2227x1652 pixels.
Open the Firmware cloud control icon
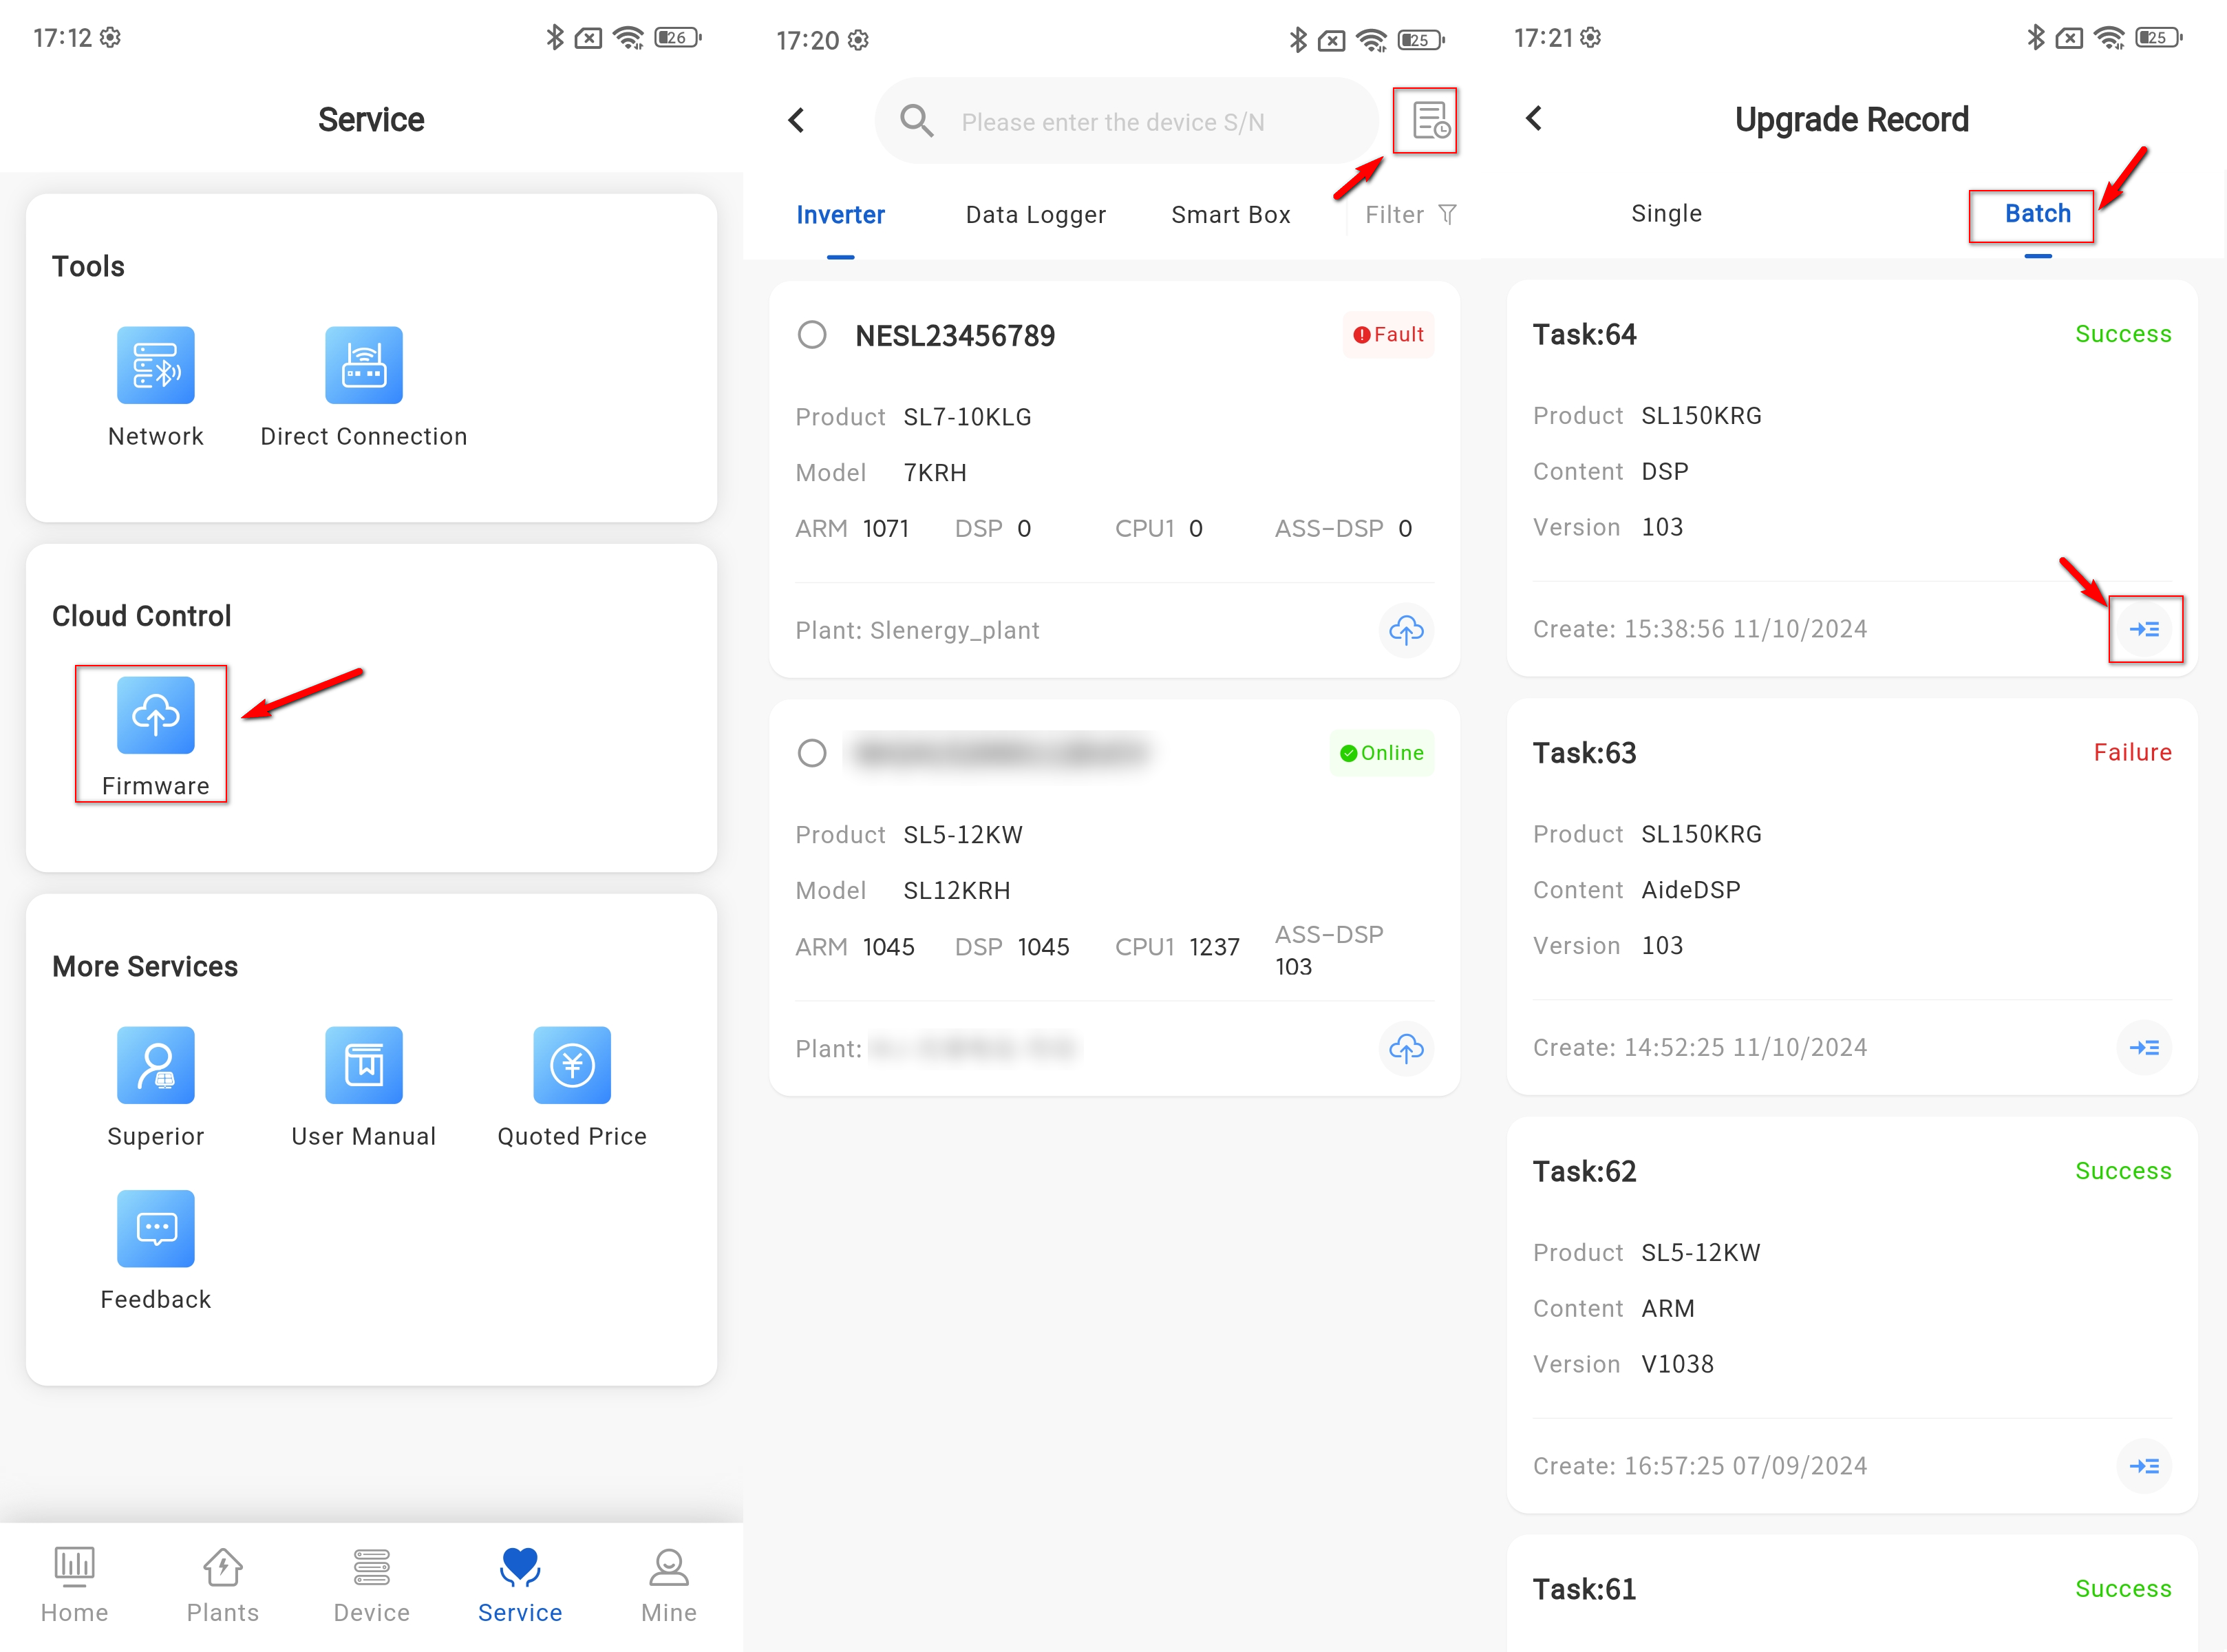pos(155,715)
